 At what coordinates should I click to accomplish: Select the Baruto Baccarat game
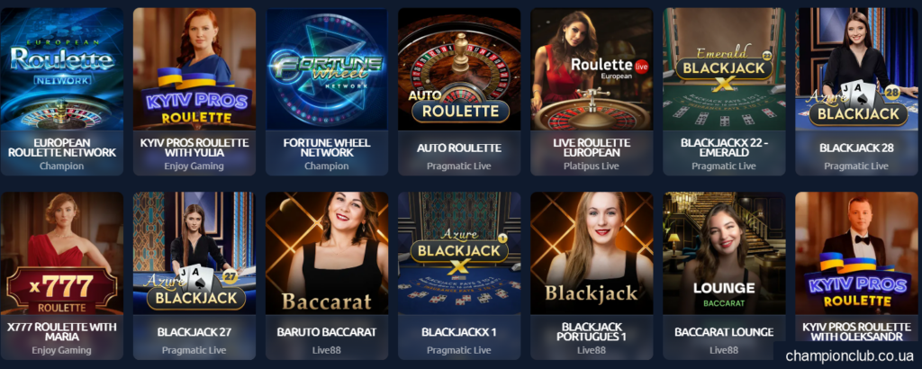click(327, 253)
